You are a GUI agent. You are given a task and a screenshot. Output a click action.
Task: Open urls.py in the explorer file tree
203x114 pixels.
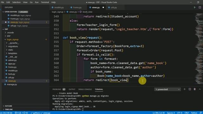(x=11, y=78)
